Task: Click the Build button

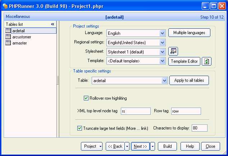Action: point(167,146)
